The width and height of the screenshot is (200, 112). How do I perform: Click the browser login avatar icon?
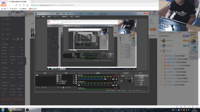coord(3,3)
